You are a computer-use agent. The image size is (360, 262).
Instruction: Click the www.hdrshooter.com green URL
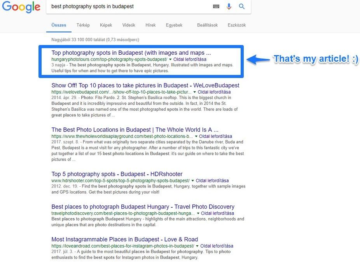coord(121,180)
